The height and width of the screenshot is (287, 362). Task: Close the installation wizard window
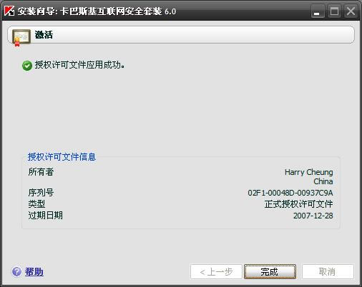tap(351, 11)
